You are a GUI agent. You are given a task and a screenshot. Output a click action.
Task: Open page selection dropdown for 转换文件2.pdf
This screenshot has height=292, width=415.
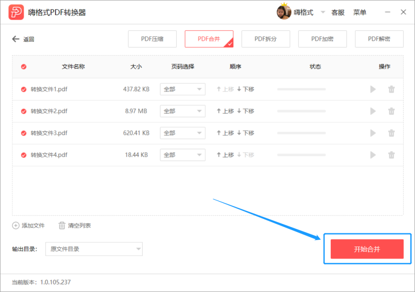coord(183,111)
